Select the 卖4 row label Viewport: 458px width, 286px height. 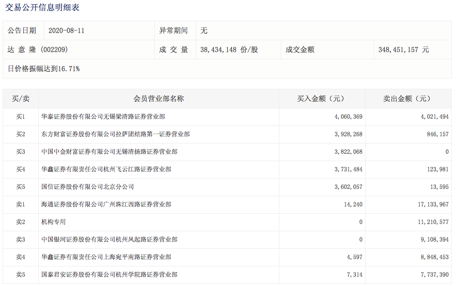(21, 257)
